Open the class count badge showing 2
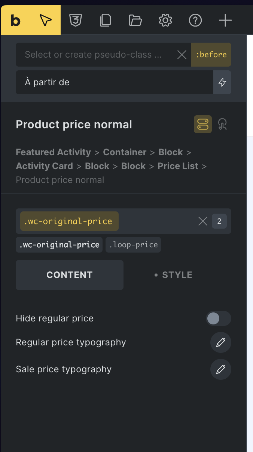Screen dimensions: 253x452 (219, 221)
